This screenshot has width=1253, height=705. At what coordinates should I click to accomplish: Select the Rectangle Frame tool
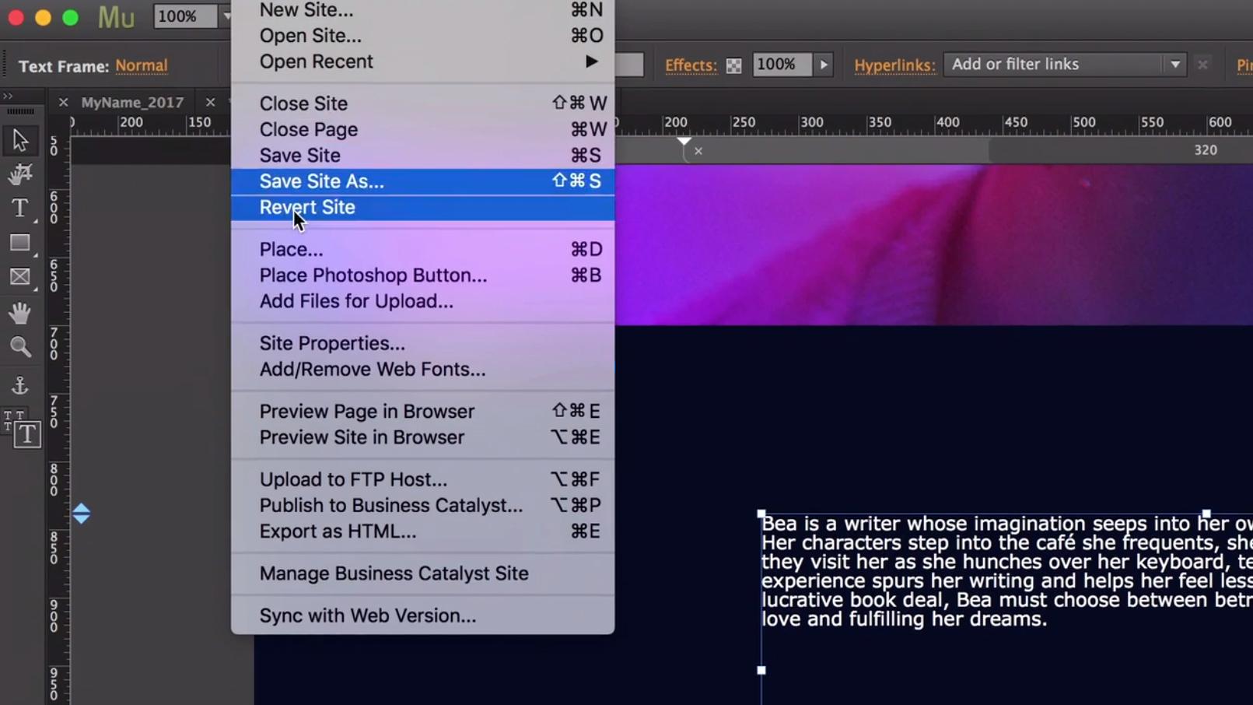pyautogui.click(x=20, y=276)
